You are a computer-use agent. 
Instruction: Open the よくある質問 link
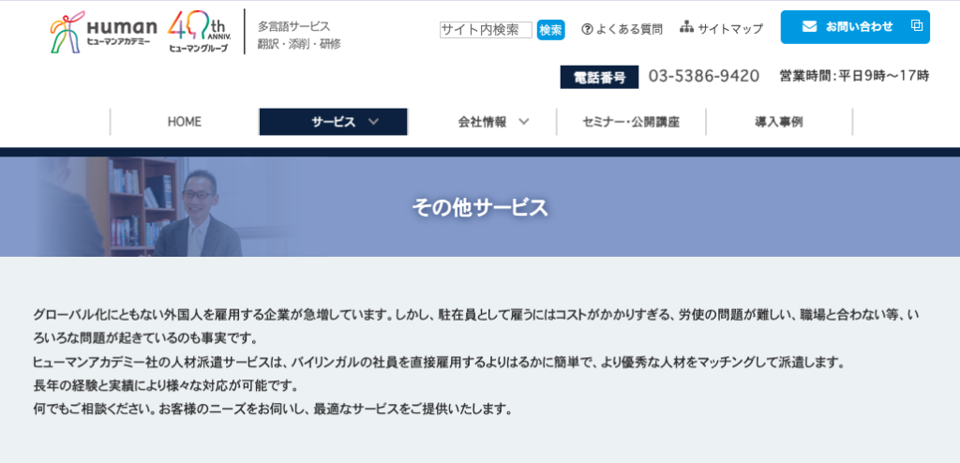(628, 29)
